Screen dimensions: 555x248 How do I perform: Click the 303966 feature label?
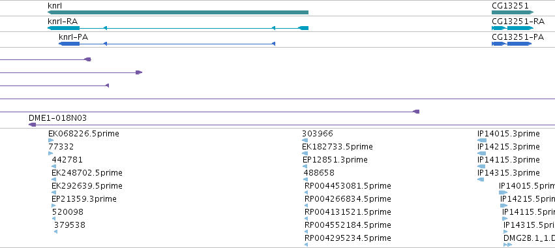[x=318, y=134]
